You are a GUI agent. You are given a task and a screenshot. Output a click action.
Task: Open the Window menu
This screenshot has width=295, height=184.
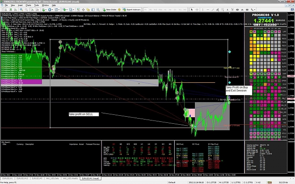(45, 5)
